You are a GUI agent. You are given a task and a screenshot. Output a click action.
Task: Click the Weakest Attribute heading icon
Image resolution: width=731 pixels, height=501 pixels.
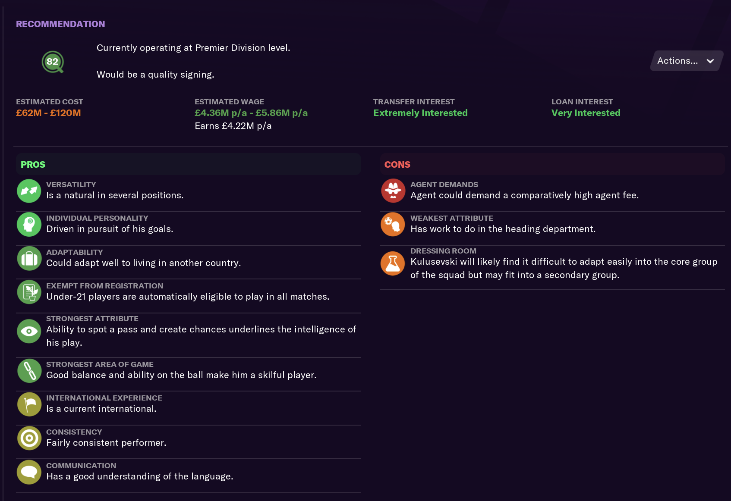pos(393,224)
